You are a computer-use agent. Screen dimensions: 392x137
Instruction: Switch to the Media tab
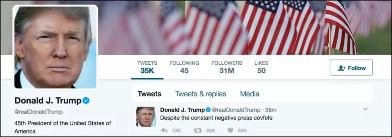[x=249, y=94]
